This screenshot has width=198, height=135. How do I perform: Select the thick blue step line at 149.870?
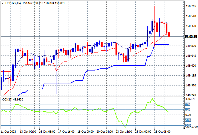(162, 44)
